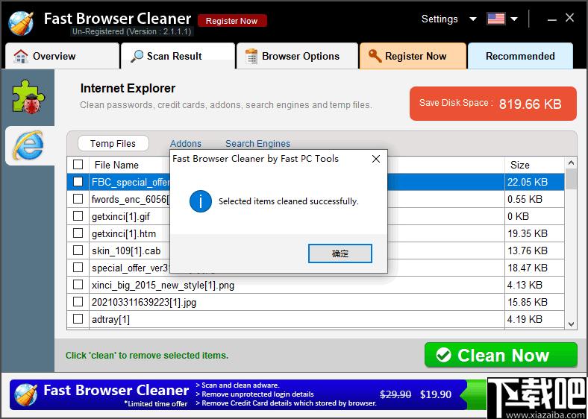588x419 pixels.
Task: Check the FBC_special_offer file checkbox
Action: [x=78, y=182]
